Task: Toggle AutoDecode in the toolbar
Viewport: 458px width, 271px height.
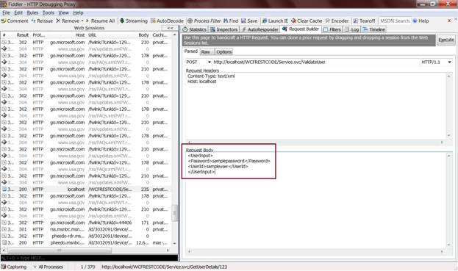Action: pyautogui.click(x=167, y=21)
